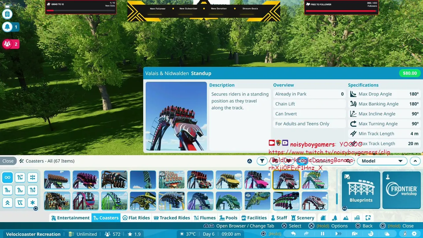Open the Blueprints tile
423x238 pixels.
361,190
